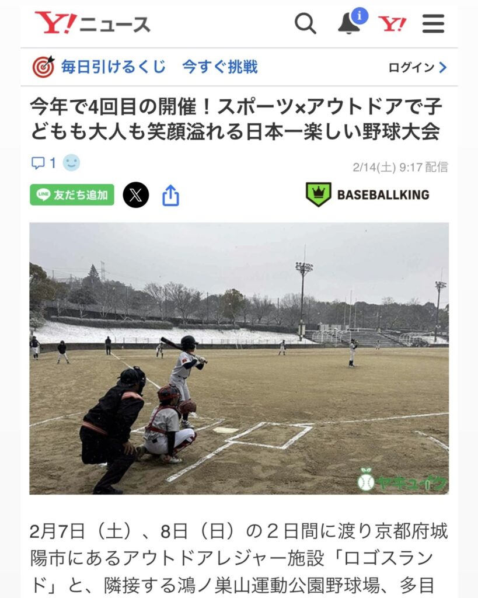Tap the smiley face reaction icon

tap(71, 163)
